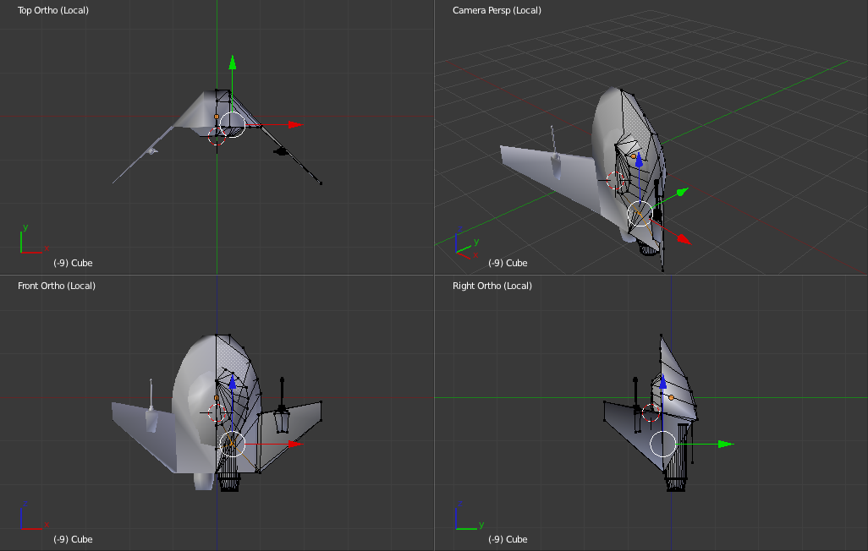Click the orange origin dot in Right Ortho view
This screenshot has width=868, height=551.
[x=671, y=396]
